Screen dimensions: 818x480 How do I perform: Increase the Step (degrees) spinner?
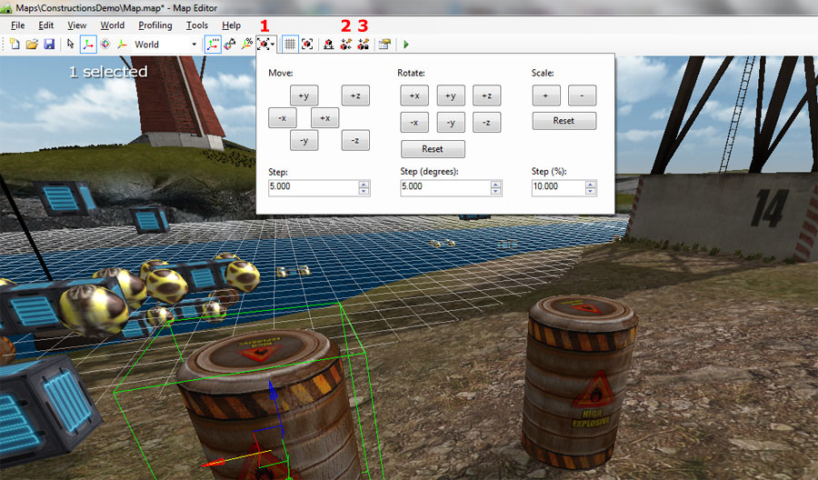(496, 184)
